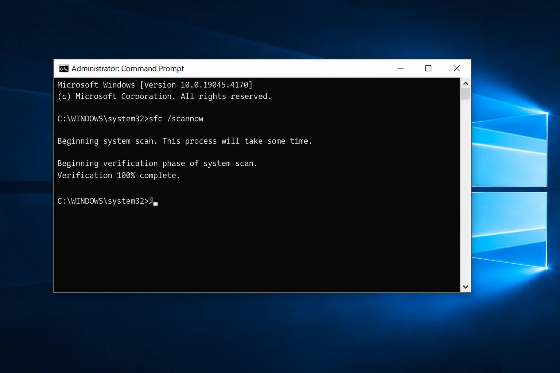Click 'Beginning verification phase of system scan.' line

point(157,164)
